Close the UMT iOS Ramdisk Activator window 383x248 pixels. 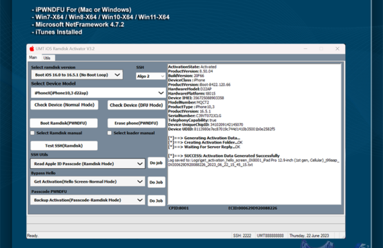click(337, 49)
